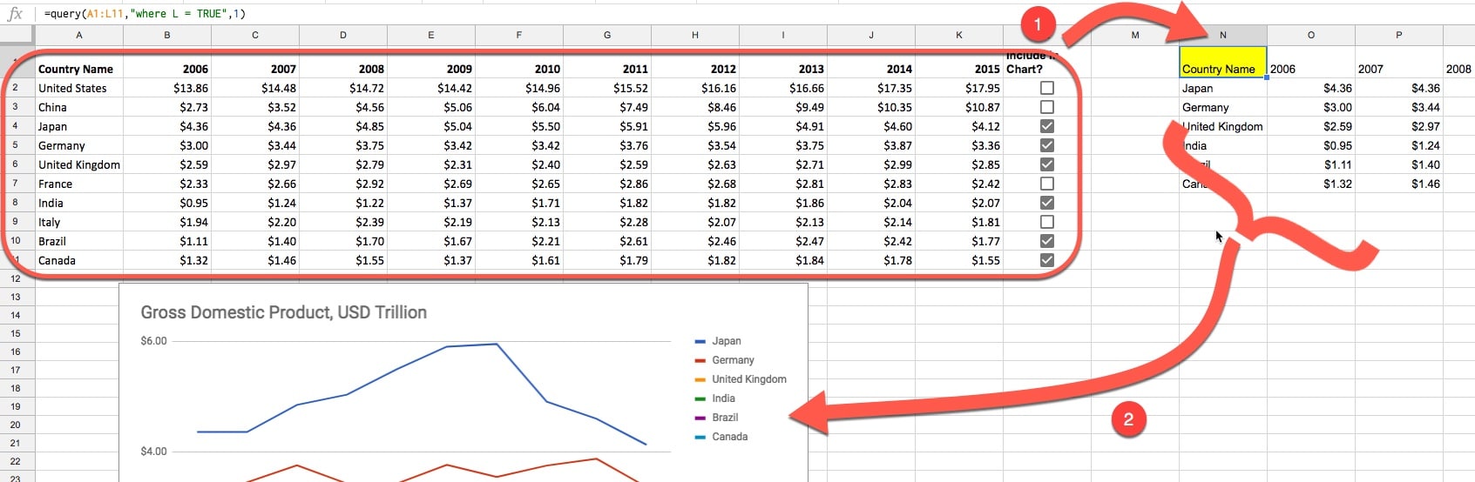
Task: Select the Canada cell in column A
Action: click(x=78, y=260)
